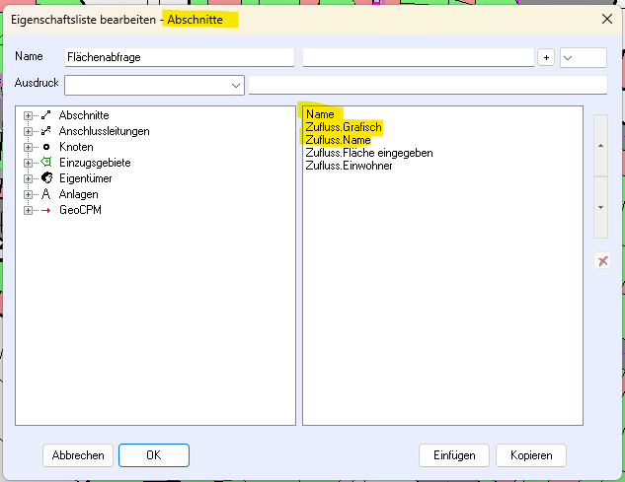The height and width of the screenshot is (482, 625).
Task: Open the small dropdown next to the plus button
Action: click(583, 58)
